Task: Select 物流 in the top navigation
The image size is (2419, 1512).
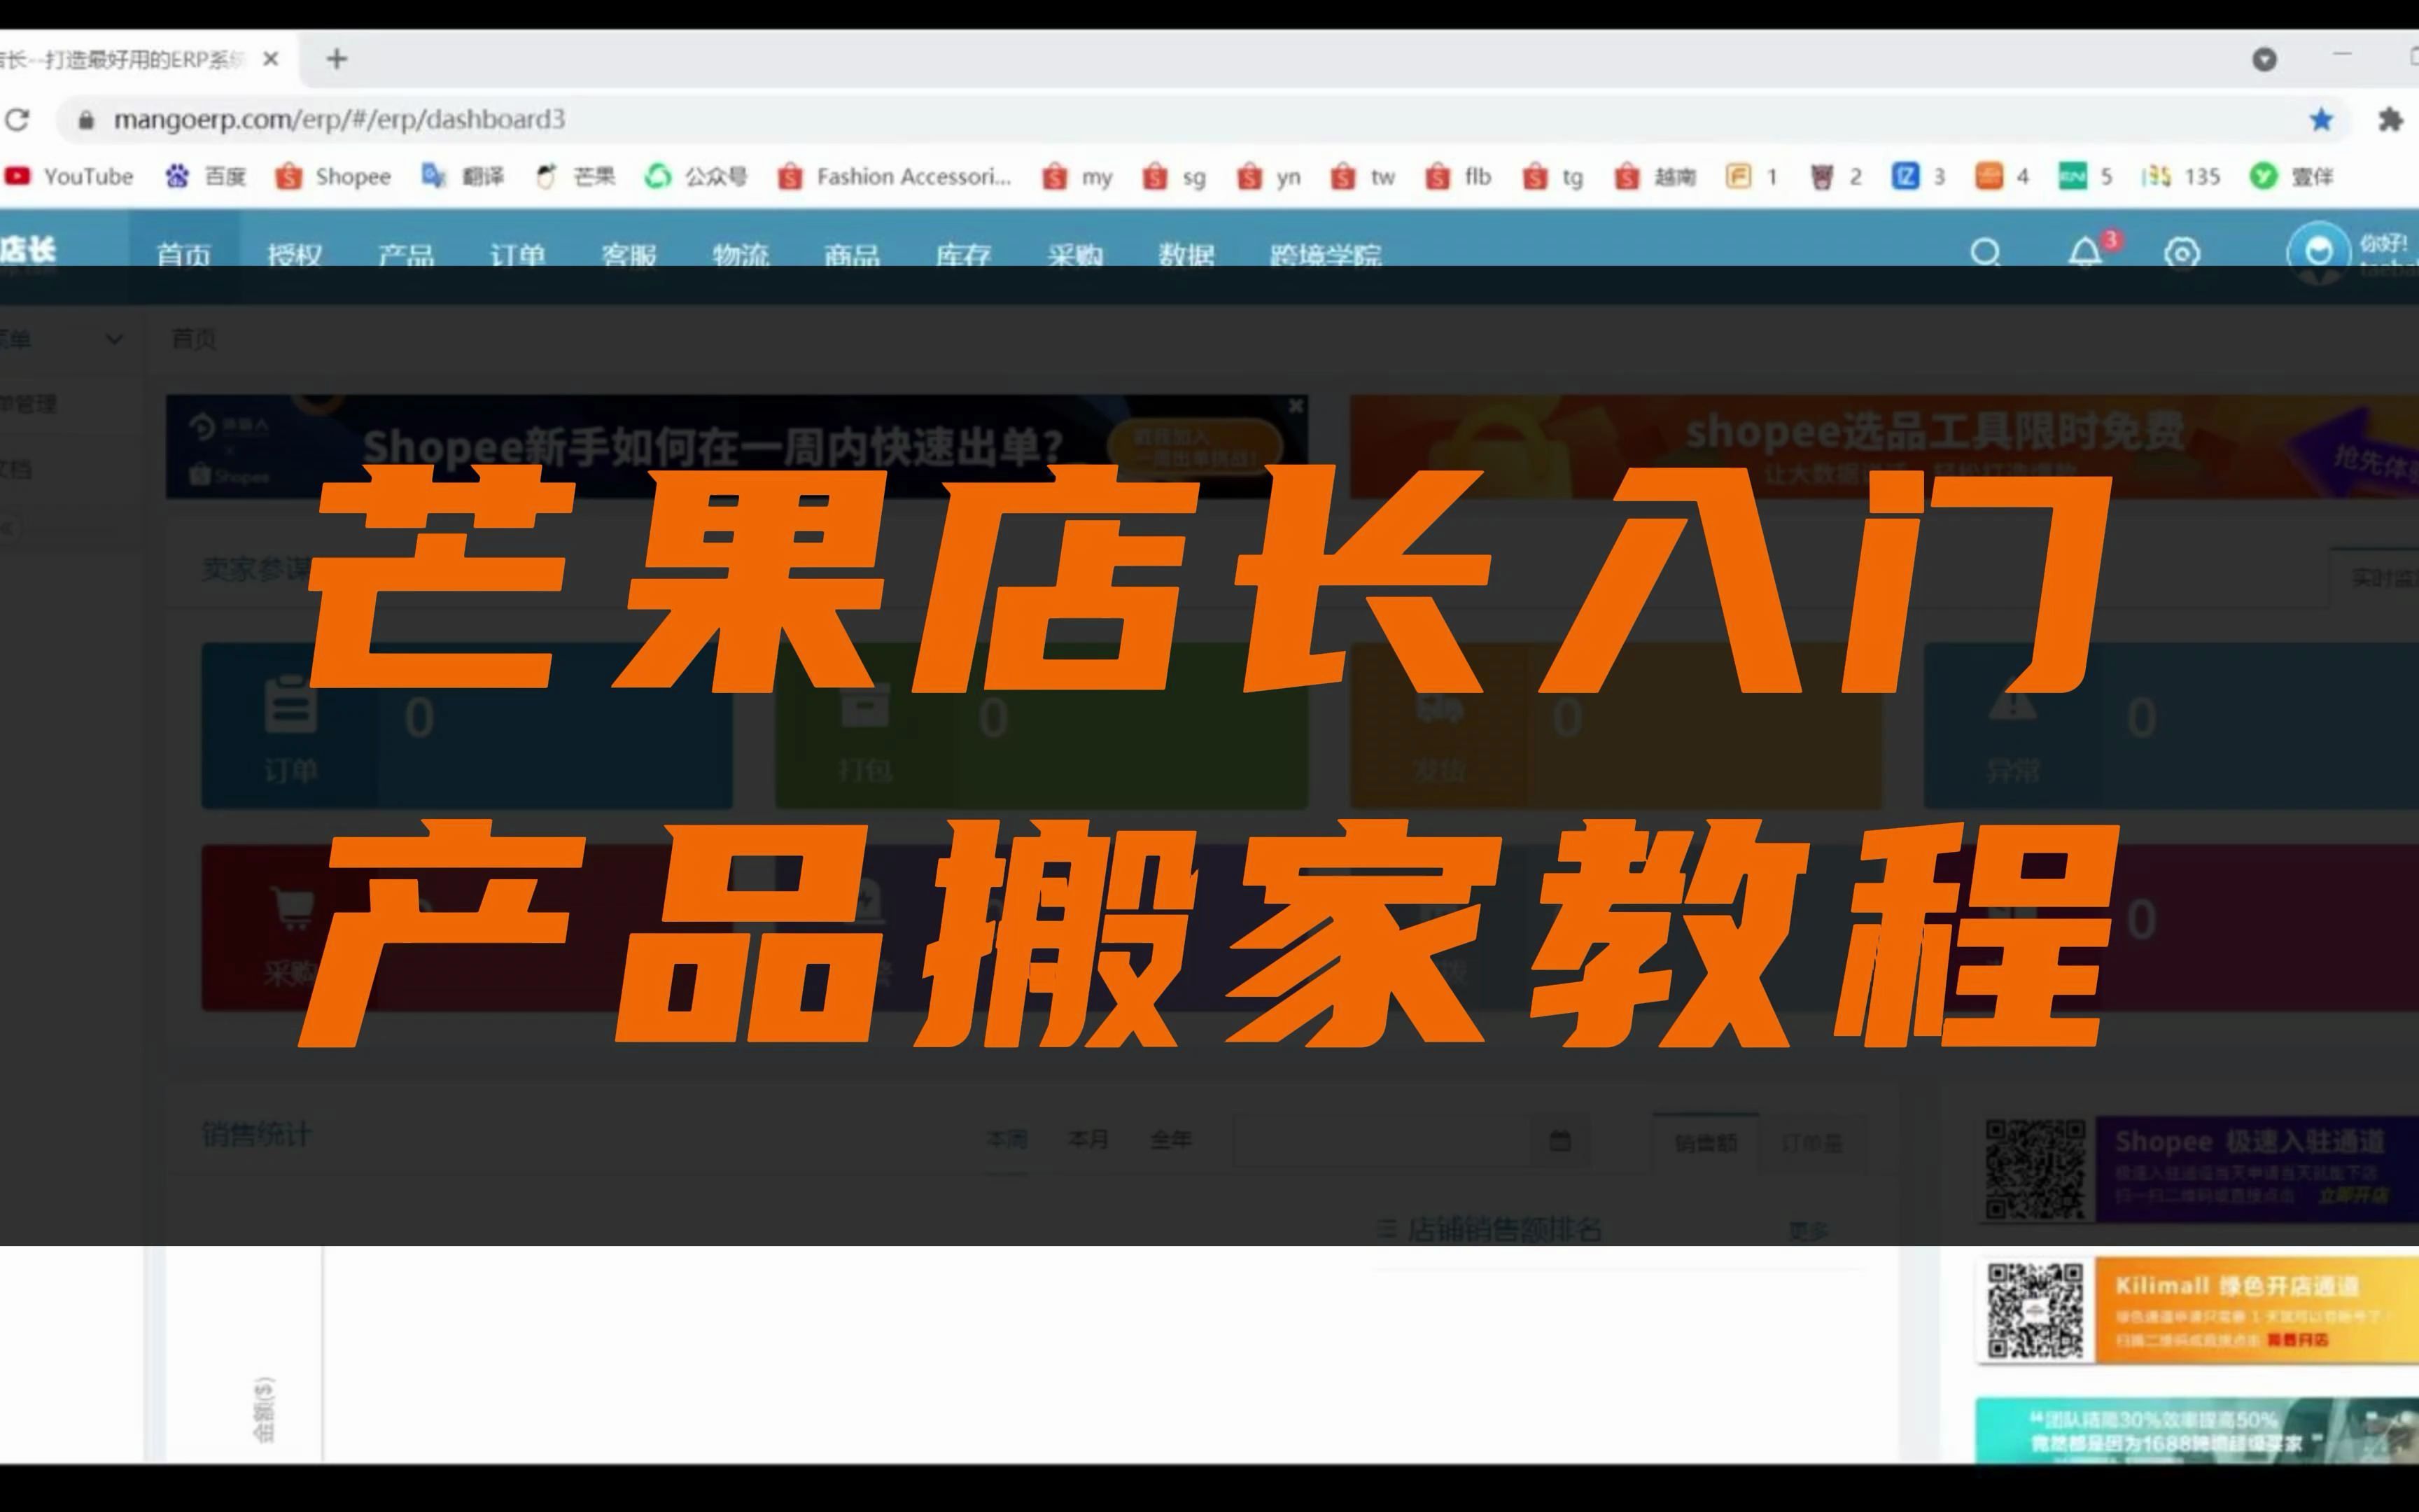Action: (x=741, y=255)
